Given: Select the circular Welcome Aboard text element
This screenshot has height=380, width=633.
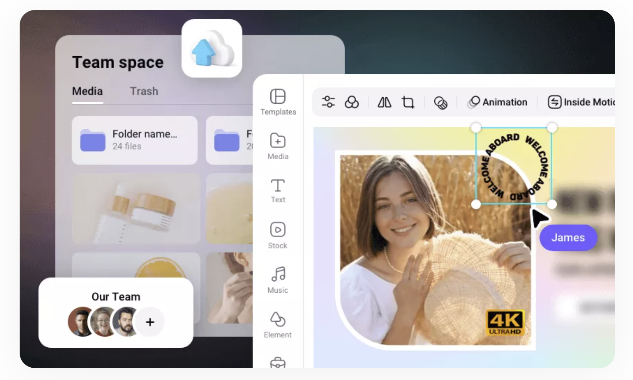Looking at the screenshot, I should pyautogui.click(x=514, y=166).
